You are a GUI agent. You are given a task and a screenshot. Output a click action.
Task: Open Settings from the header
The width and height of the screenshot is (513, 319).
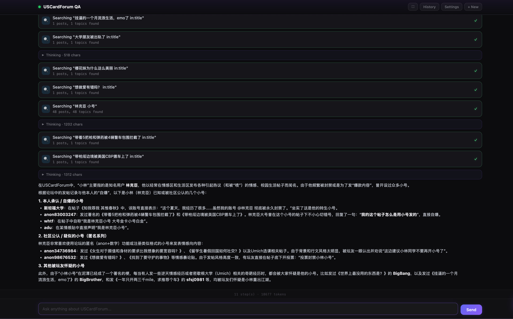tap(451, 7)
